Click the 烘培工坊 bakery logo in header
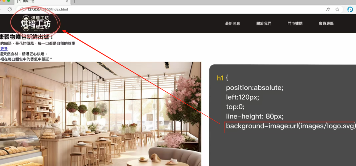Screen dimensions: 356x166 [36, 23]
